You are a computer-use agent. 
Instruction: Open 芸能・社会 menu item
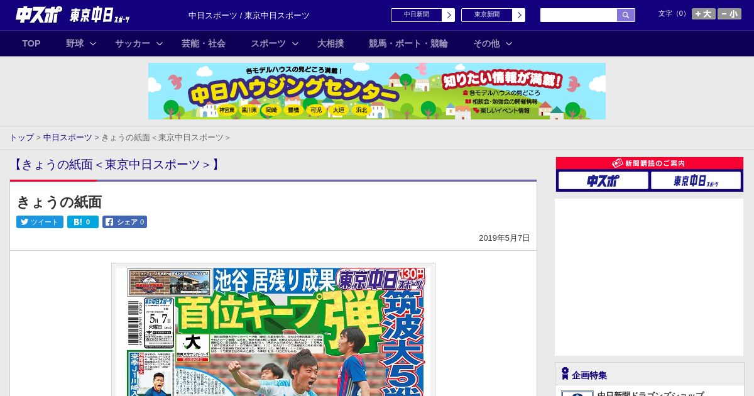click(x=204, y=43)
